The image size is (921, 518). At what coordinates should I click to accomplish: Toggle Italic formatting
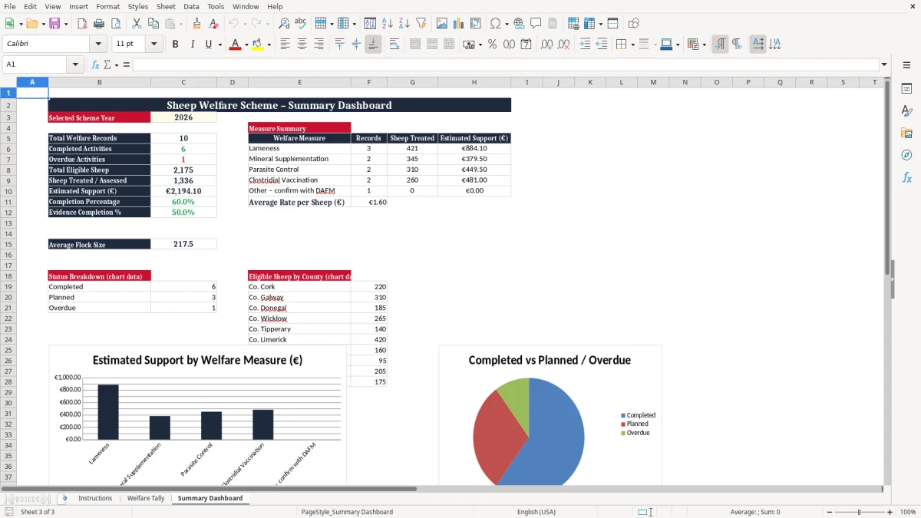[x=192, y=45]
